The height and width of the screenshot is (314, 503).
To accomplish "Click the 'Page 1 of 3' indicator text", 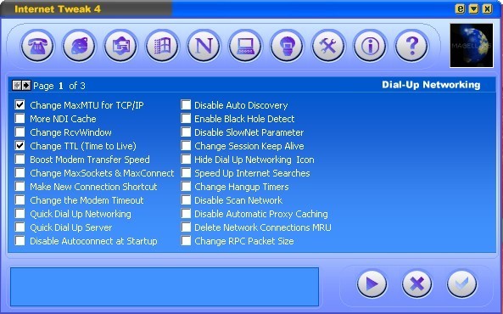I will 59,86.
